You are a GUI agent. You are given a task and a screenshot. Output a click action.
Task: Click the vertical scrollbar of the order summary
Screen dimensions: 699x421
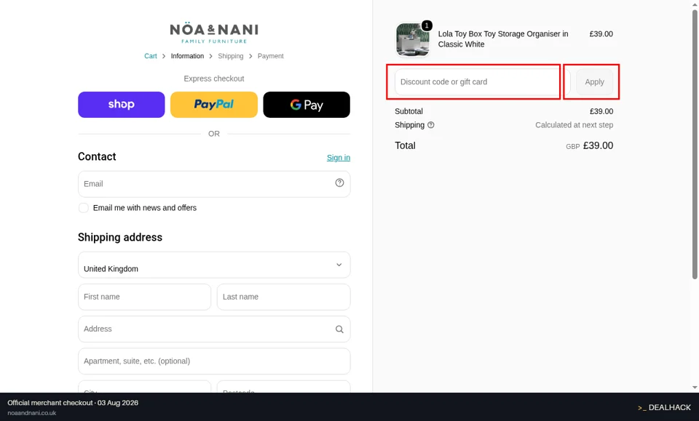(x=695, y=145)
